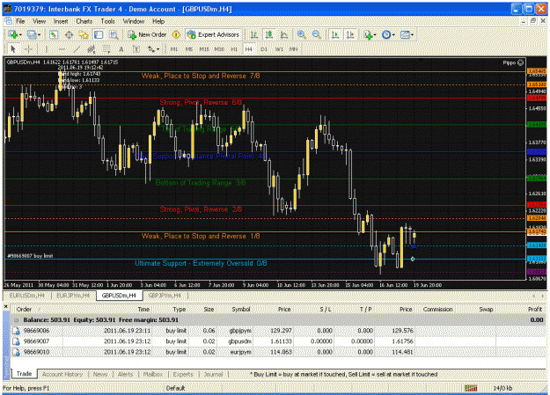Launch MetaEditor with the yellow diamond icon

176,34
